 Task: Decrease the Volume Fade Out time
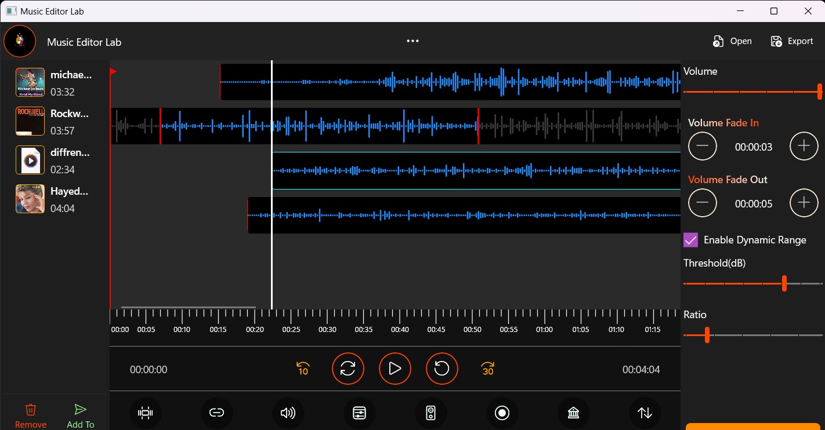click(703, 203)
